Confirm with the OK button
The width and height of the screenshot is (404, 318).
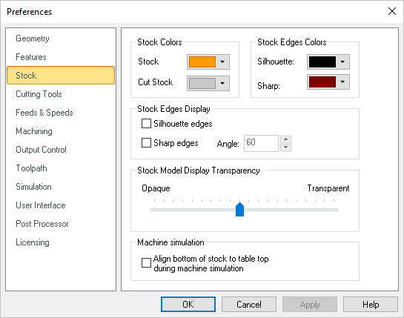click(188, 305)
